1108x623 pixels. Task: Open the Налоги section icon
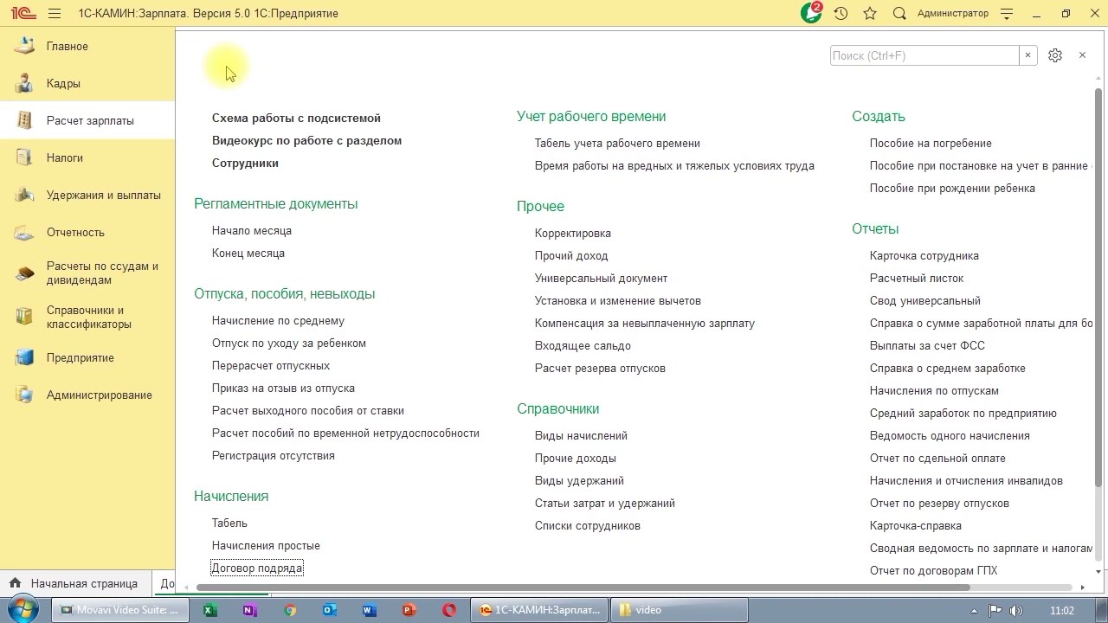[24, 157]
